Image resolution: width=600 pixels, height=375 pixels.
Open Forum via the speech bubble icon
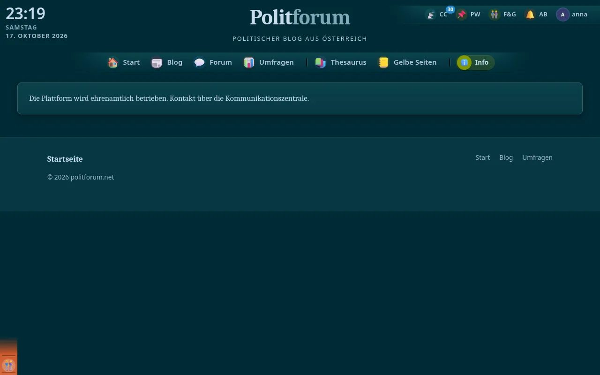coord(200,62)
